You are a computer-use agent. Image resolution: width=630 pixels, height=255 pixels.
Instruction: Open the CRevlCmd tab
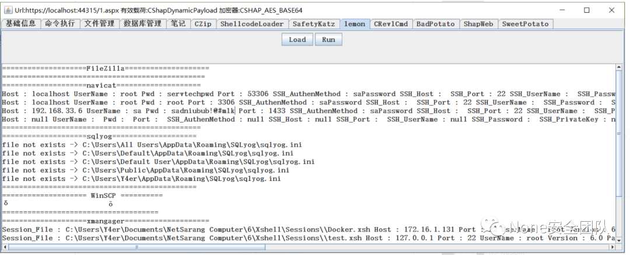(x=391, y=24)
